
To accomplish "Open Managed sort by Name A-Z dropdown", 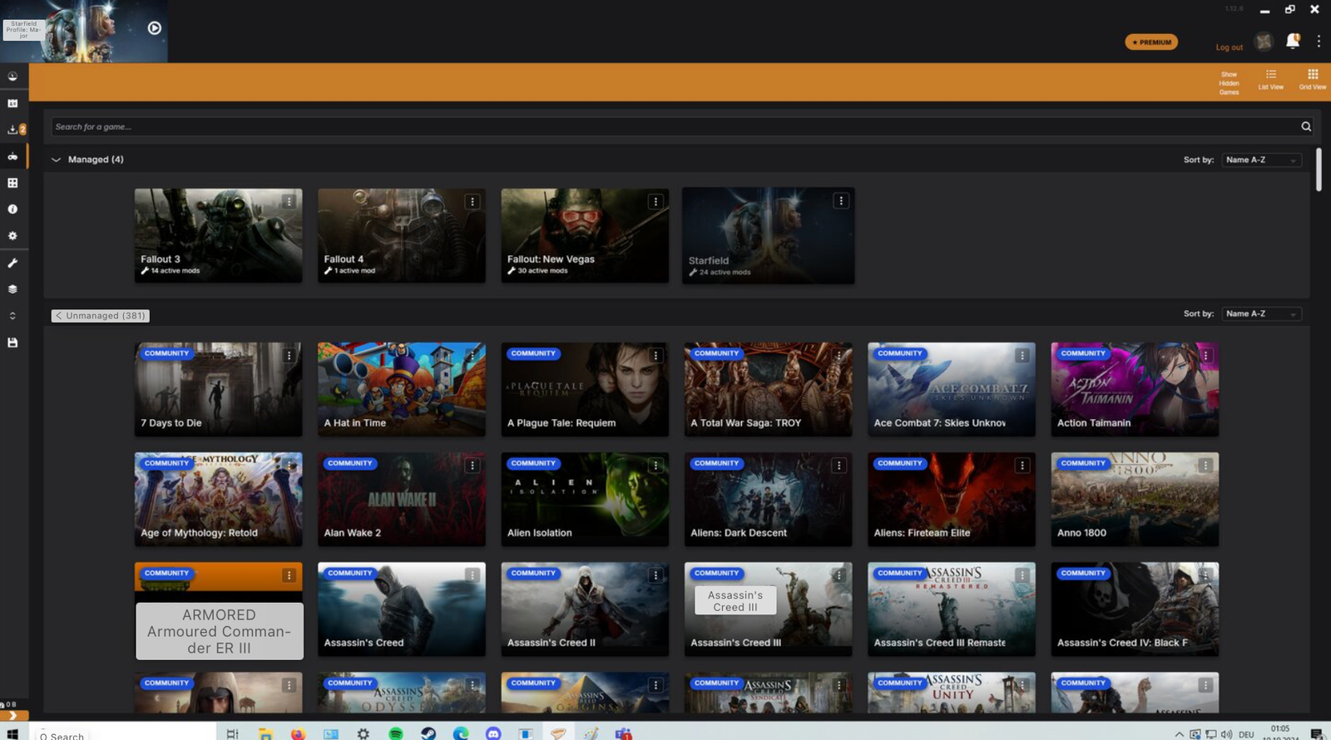I will click(1261, 160).
